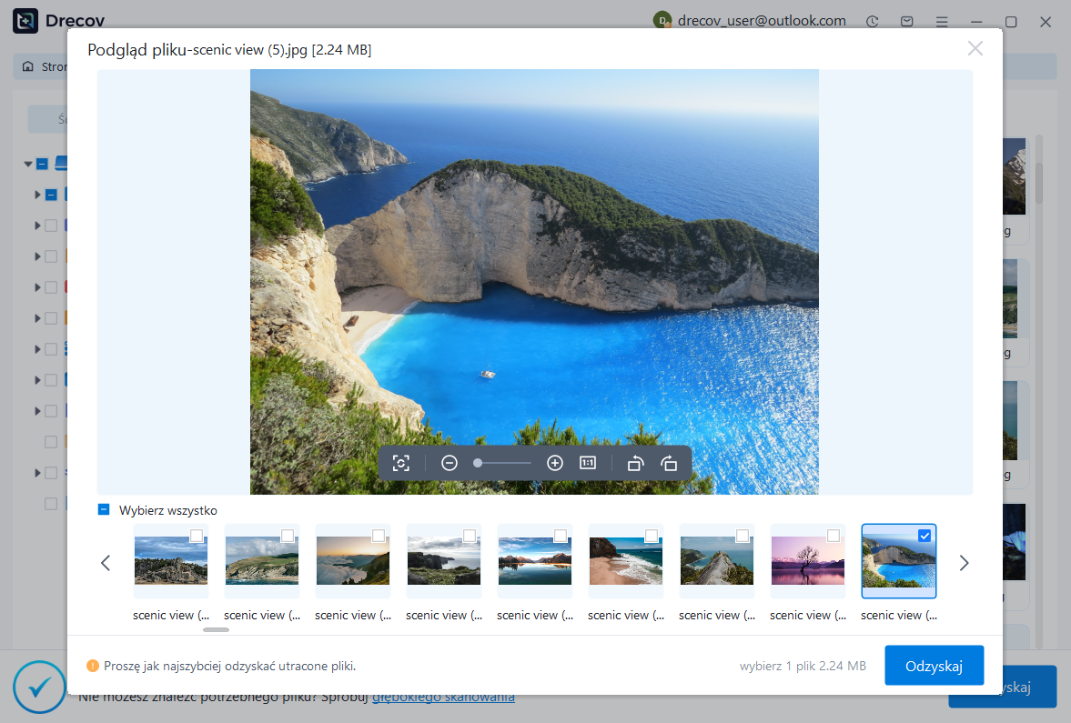The image size is (1071, 723).
Task: Check the pink tree thumbnail's checkbox
Action: [x=834, y=536]
